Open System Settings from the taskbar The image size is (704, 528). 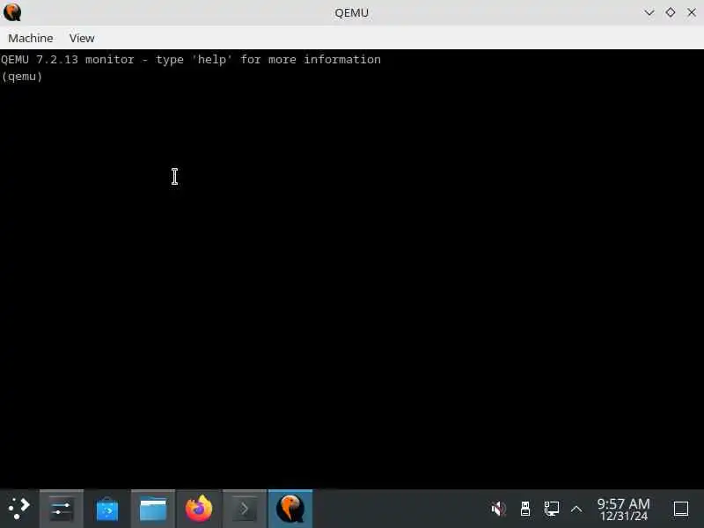point(62,509)
